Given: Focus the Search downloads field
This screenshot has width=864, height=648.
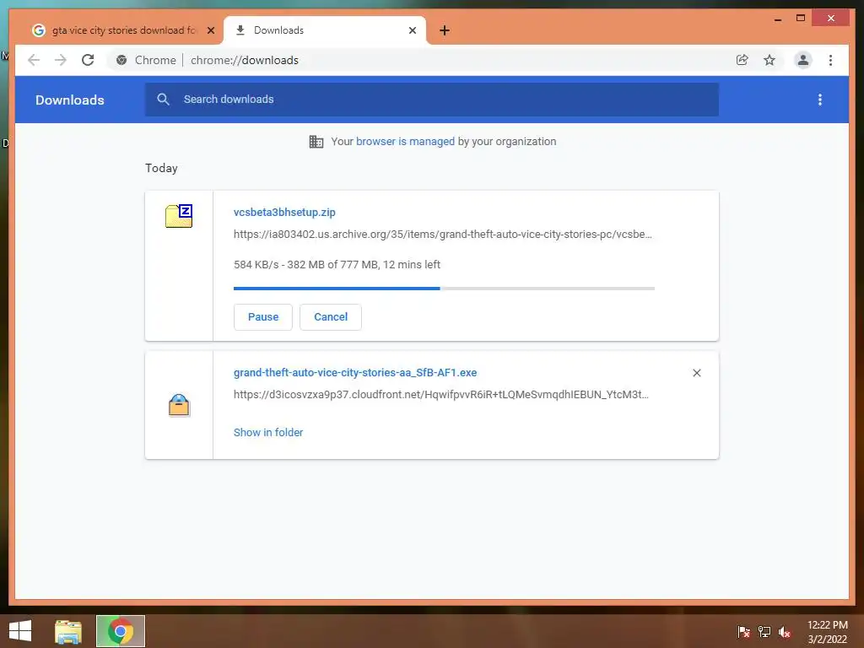Looking at the screenshot, I should 431,100.
